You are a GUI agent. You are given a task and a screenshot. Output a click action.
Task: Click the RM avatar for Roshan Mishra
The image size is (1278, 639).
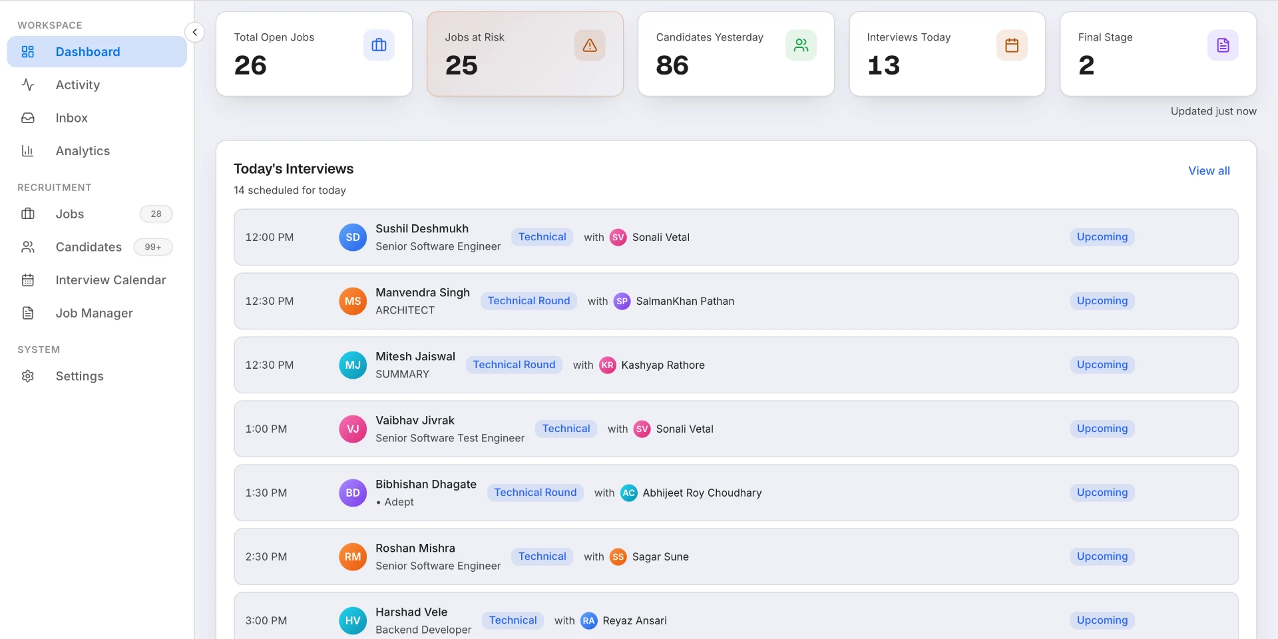point(353,556)
